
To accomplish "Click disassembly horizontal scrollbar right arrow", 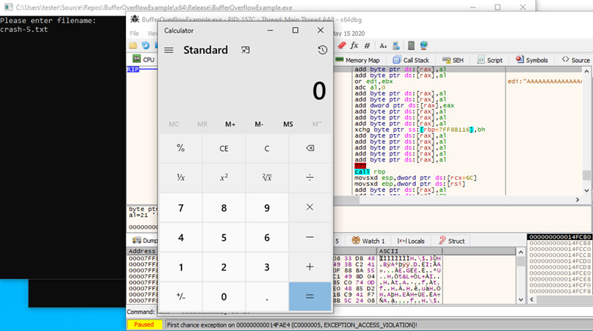I will [577, 199].
